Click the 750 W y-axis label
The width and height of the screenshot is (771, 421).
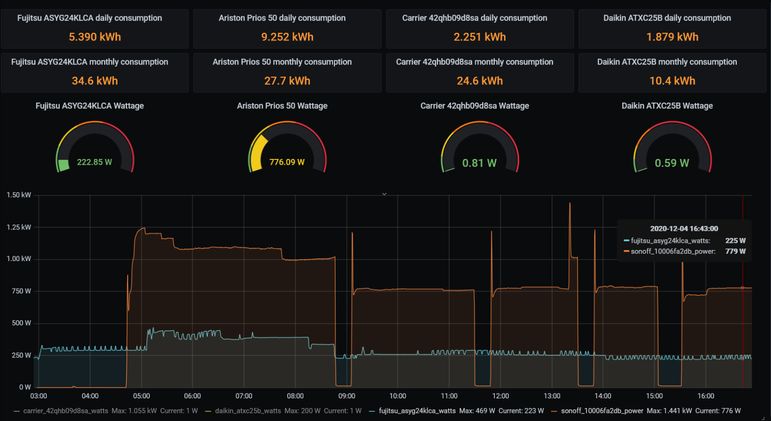[x=21, y=291]
